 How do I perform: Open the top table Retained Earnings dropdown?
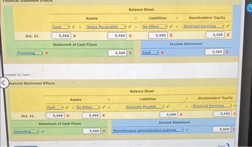[x=203, y=26]
